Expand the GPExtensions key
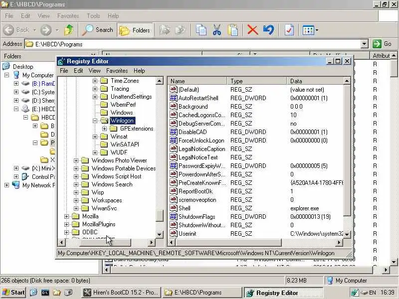Image resolution: width=399 pixels, height=299 pixels. [x=104, y=129]
